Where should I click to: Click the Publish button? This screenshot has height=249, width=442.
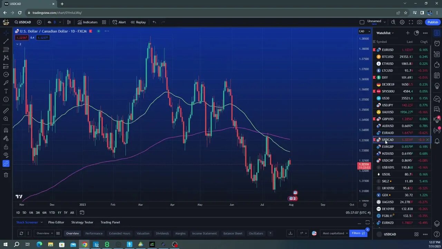coord(433,22)
